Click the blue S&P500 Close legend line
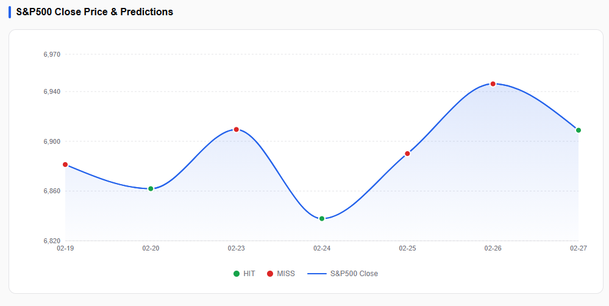The height and width of the screenshot is (306, 609). pyautogui.click(x=317, y=274)
